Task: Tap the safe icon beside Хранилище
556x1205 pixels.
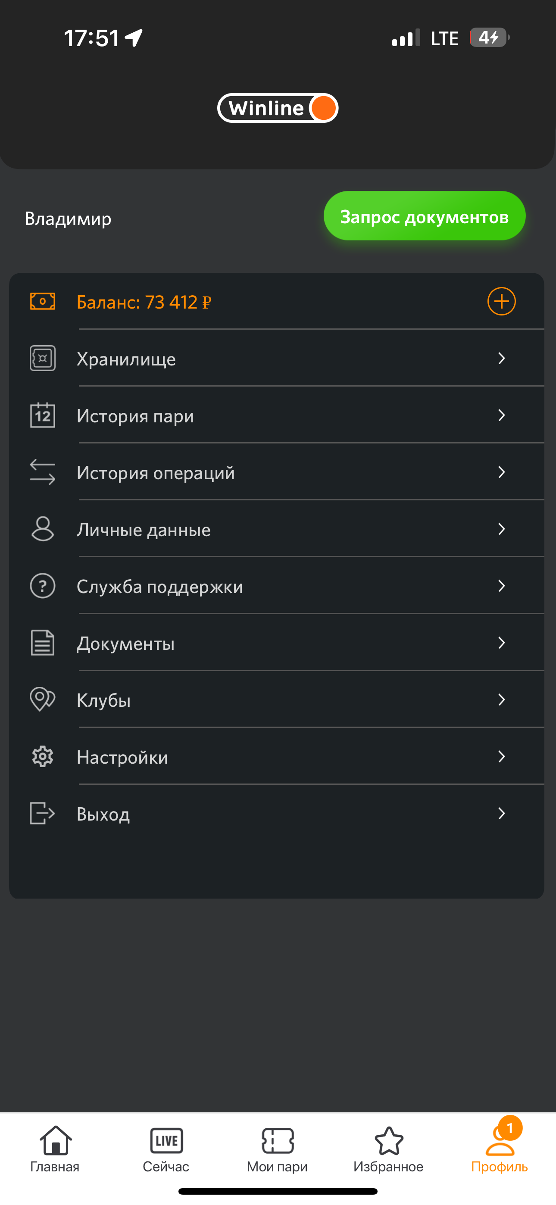Action: point(43,358)
